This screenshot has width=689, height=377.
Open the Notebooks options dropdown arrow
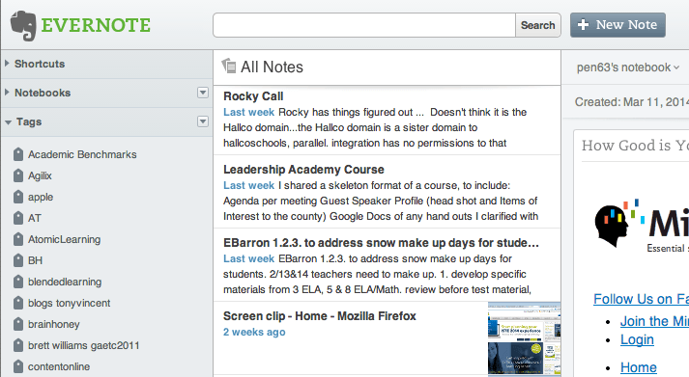click(203, 93)
